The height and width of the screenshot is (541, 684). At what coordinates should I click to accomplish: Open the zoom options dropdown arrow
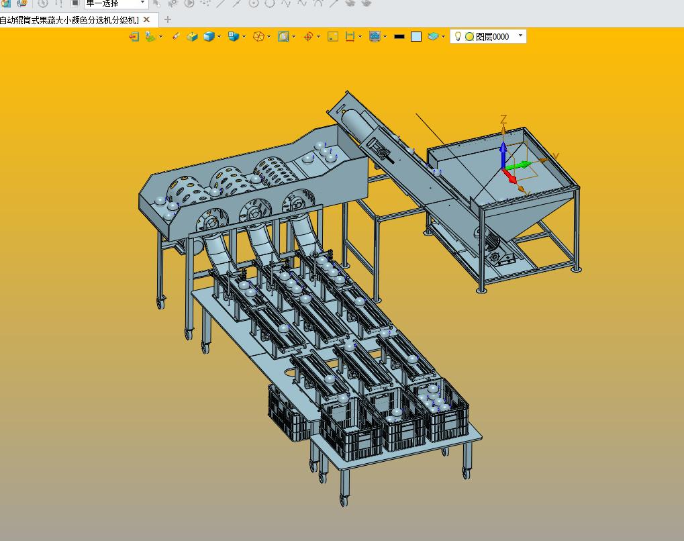tap(293, 37)
